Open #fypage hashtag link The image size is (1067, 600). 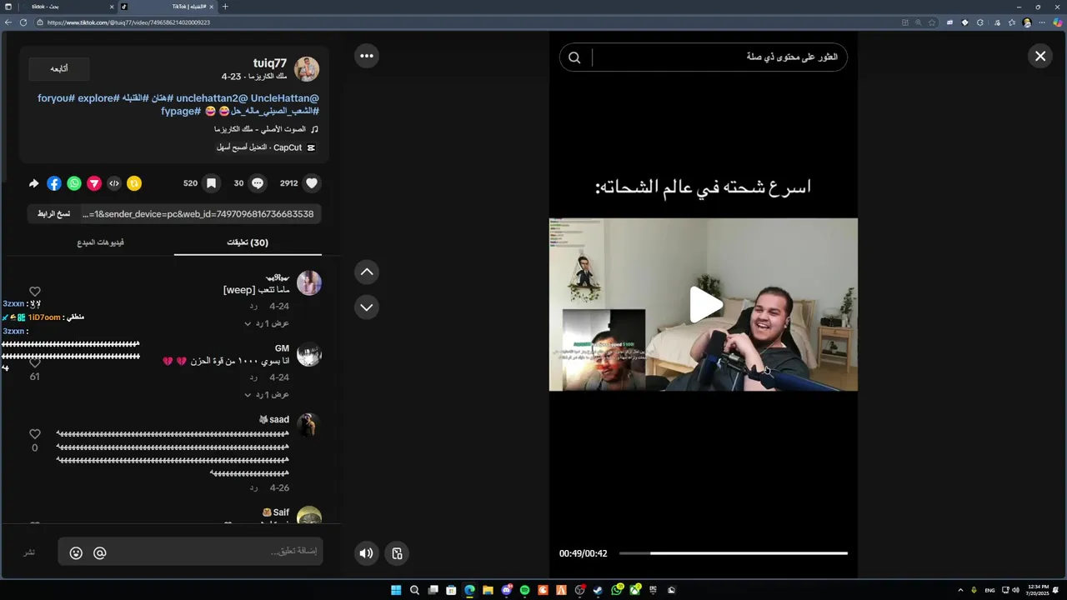(x=181, y=111)
